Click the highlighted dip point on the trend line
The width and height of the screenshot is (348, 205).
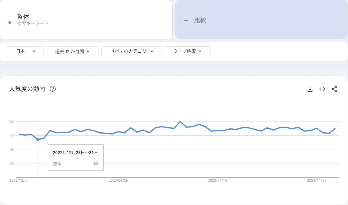[x=38, y=140]
